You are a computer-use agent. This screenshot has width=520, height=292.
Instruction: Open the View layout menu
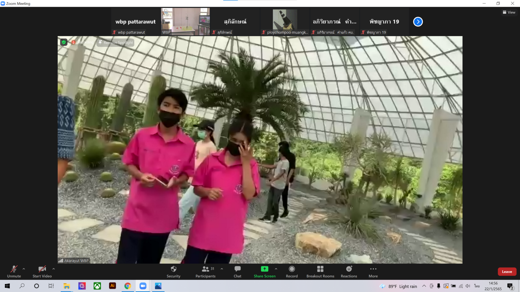click(509, 12)
